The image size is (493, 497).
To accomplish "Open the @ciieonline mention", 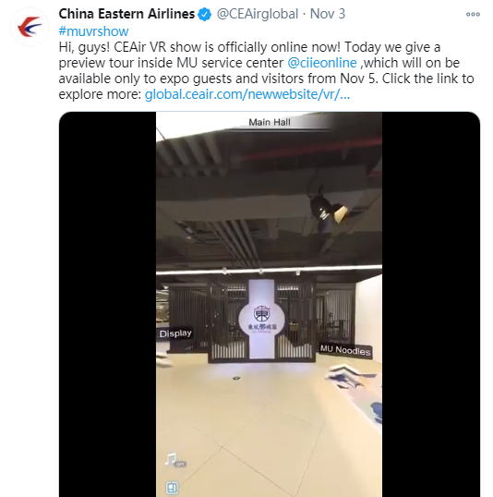I will (x=322, y=63).
